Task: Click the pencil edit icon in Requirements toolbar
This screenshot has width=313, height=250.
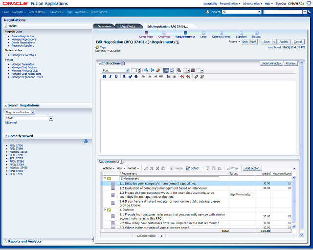Action: click(x=146, y=168)
